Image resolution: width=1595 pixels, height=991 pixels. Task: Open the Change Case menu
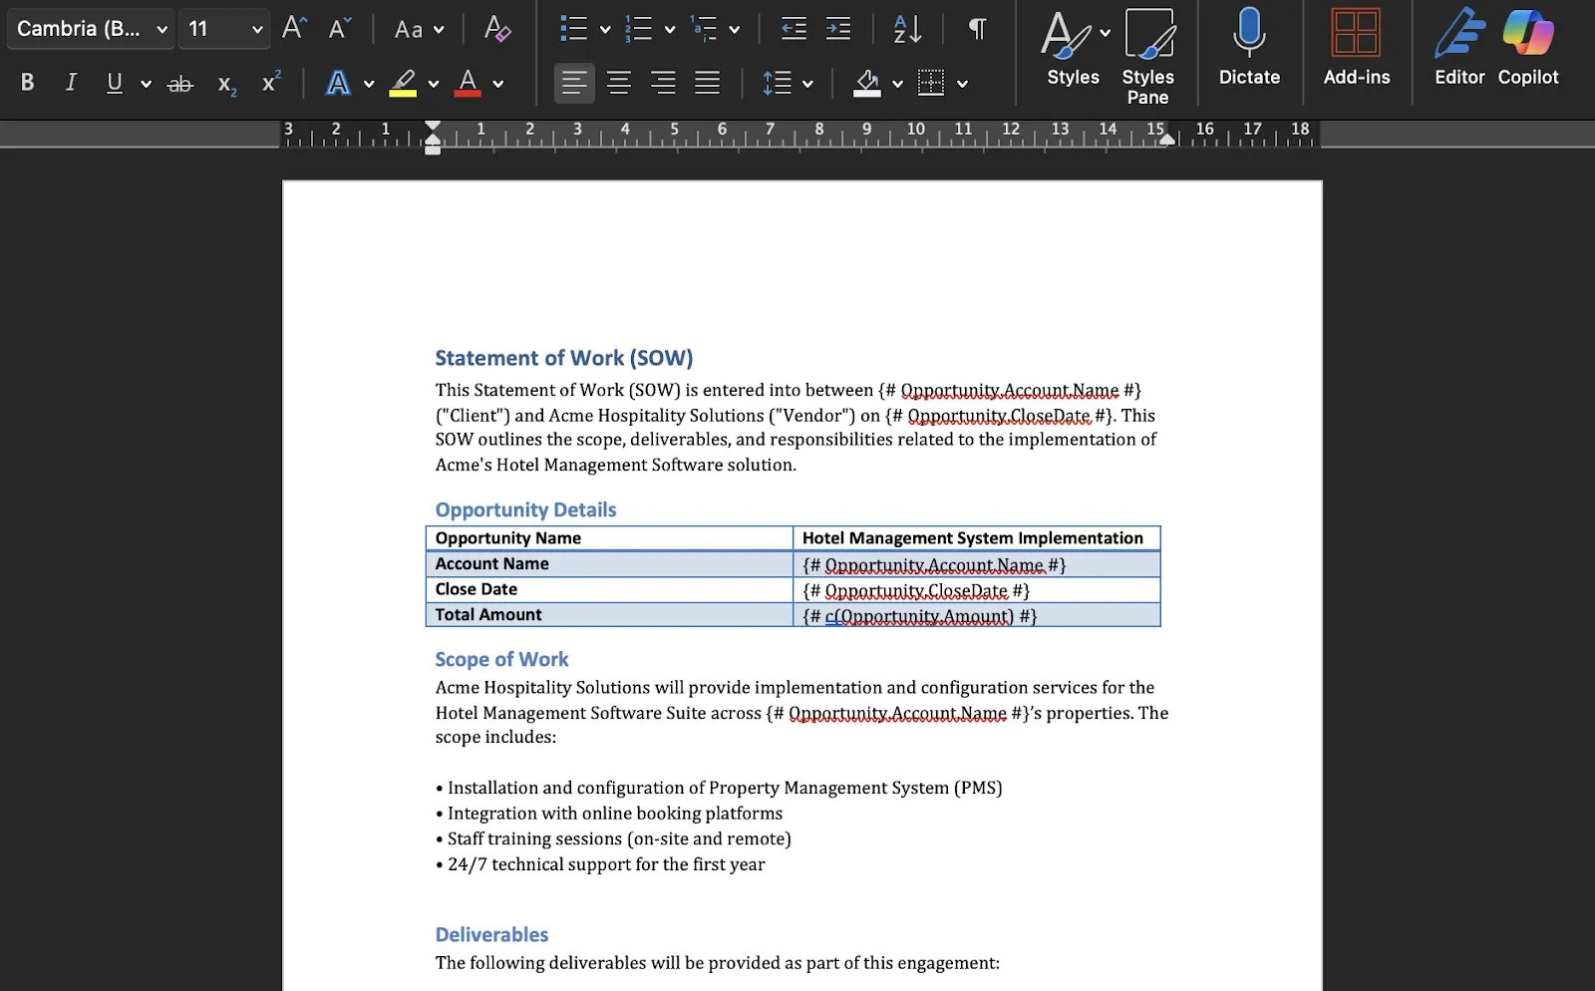pyautogui.click(x=418, y=29)
